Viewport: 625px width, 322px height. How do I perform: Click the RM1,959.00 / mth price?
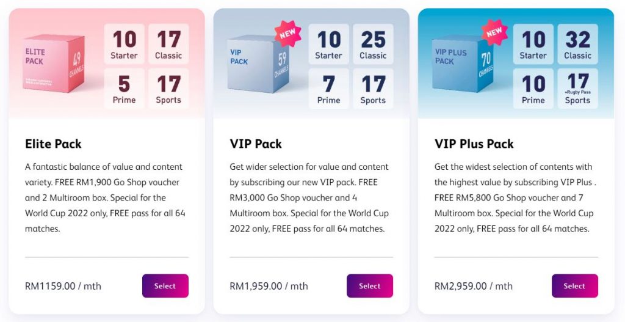[269, 286]
